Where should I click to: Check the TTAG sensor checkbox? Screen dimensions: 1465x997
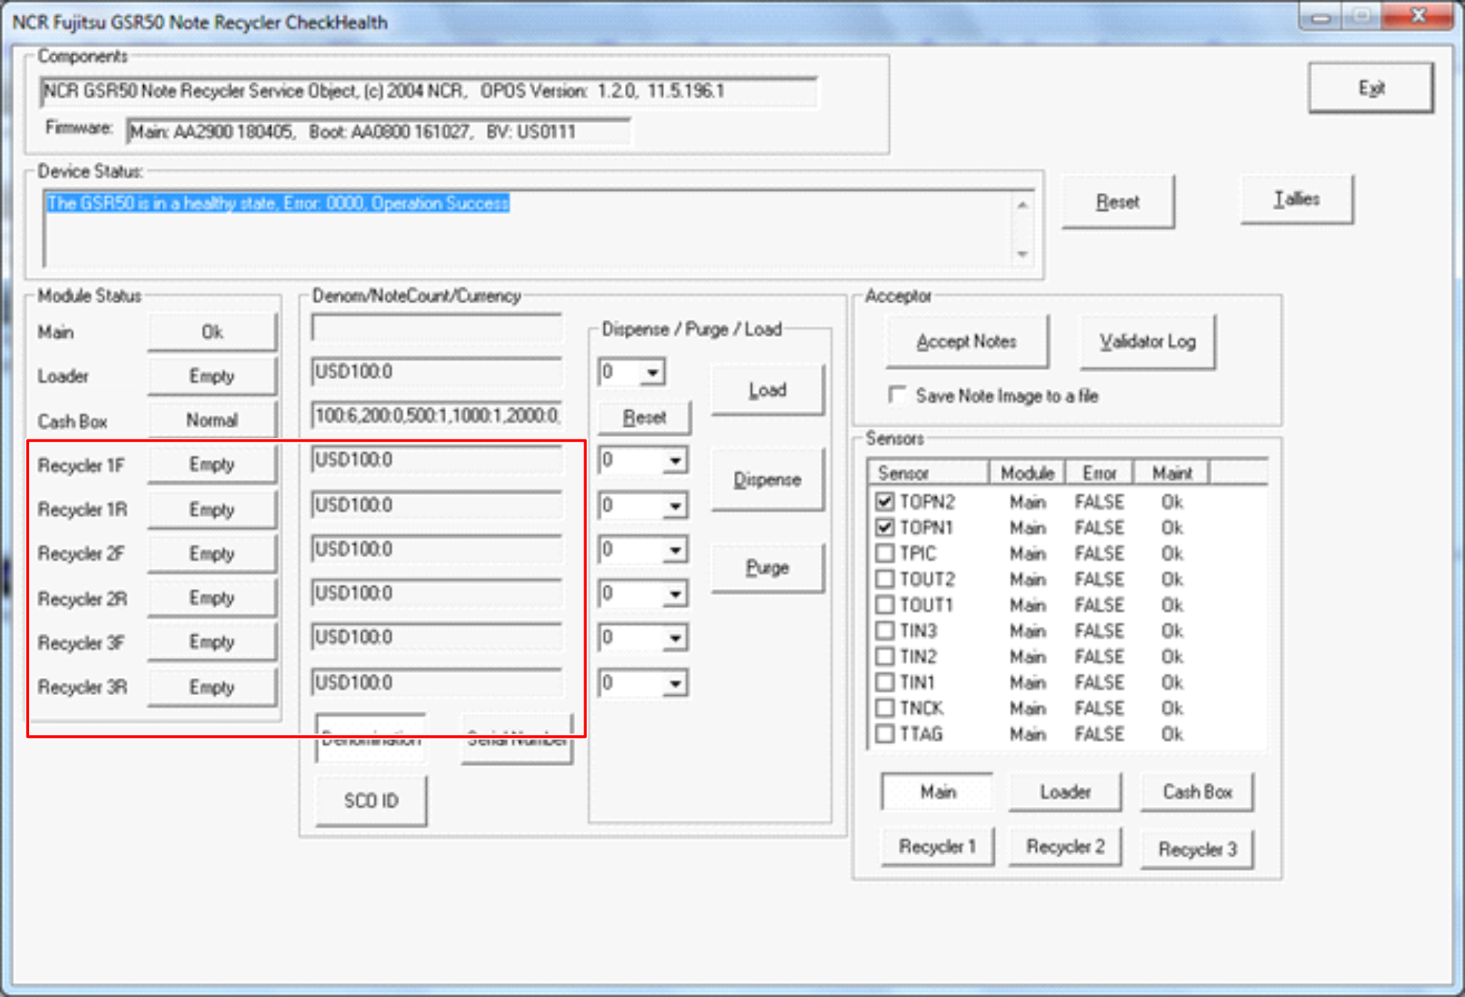coord(885,734)
